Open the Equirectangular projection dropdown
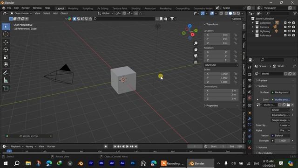Image resolution: width=298 pixels, height=168 pixels. pyautogui.click(x=280, y=115)
